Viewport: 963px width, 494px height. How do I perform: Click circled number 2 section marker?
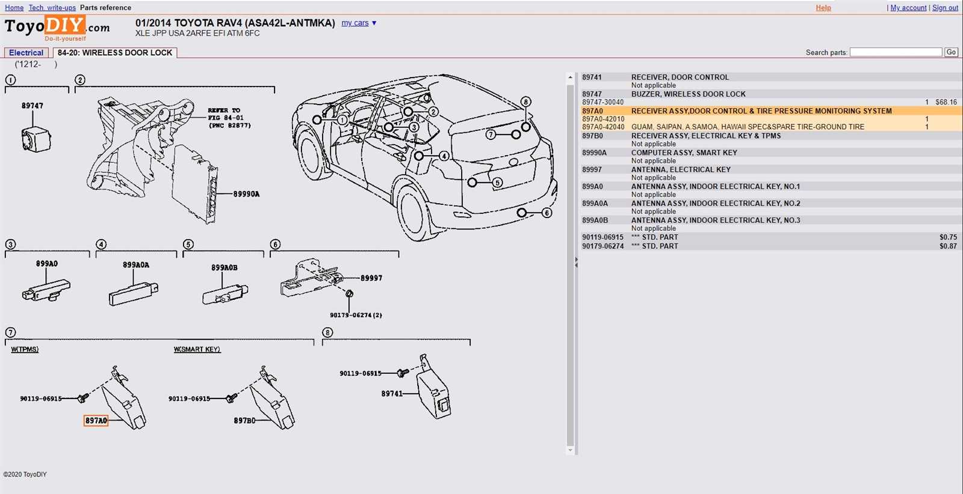coord(80,80)
